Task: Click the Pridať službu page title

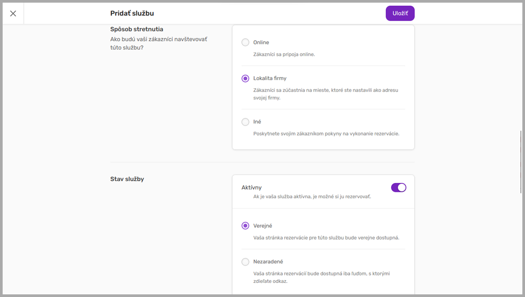Action: point(132,14)
